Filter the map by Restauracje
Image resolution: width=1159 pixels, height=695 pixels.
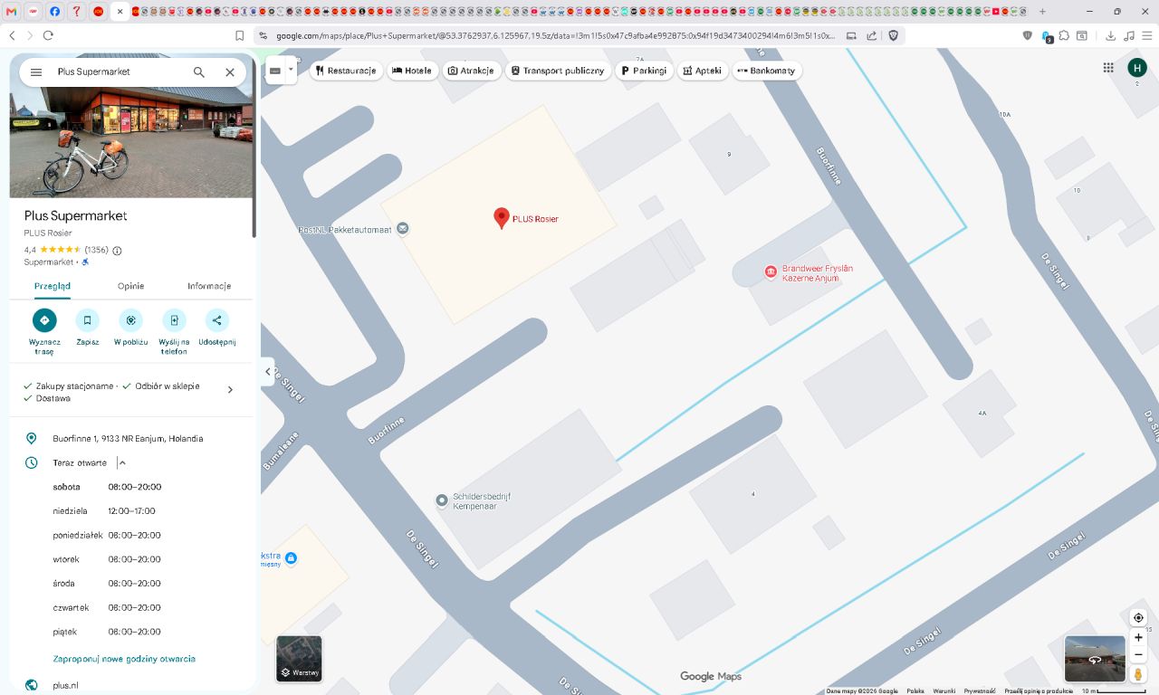[x=345, y=71]
